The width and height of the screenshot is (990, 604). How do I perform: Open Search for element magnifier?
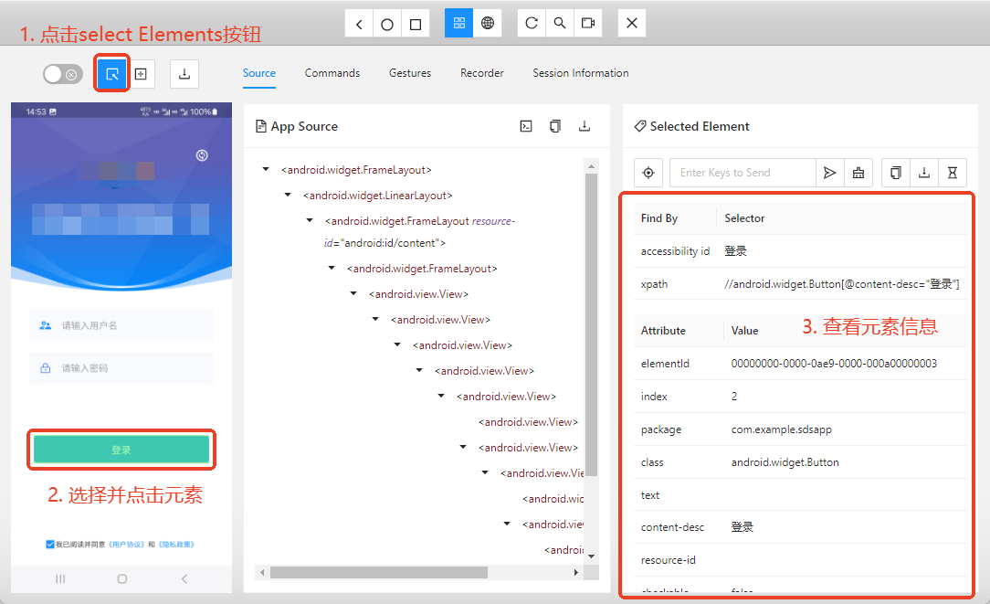coord(560,24)
